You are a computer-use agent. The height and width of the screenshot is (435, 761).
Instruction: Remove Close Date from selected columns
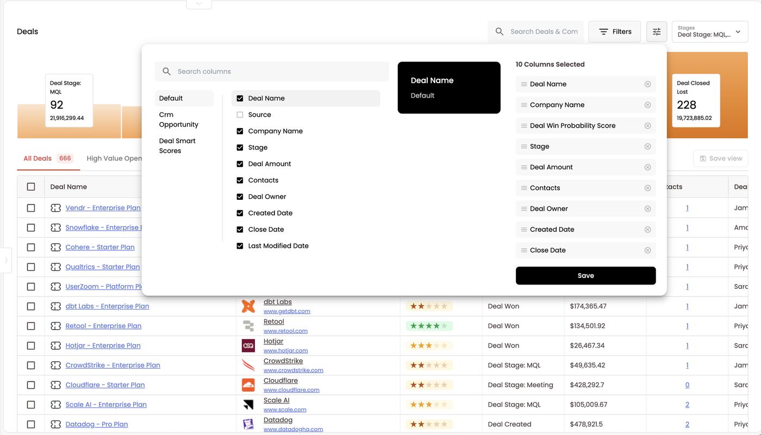point(647,250)
